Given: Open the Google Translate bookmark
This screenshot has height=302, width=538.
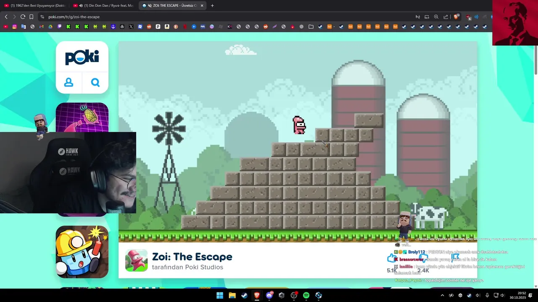Looking at the screenshot, I should click(x=24, y=26).
